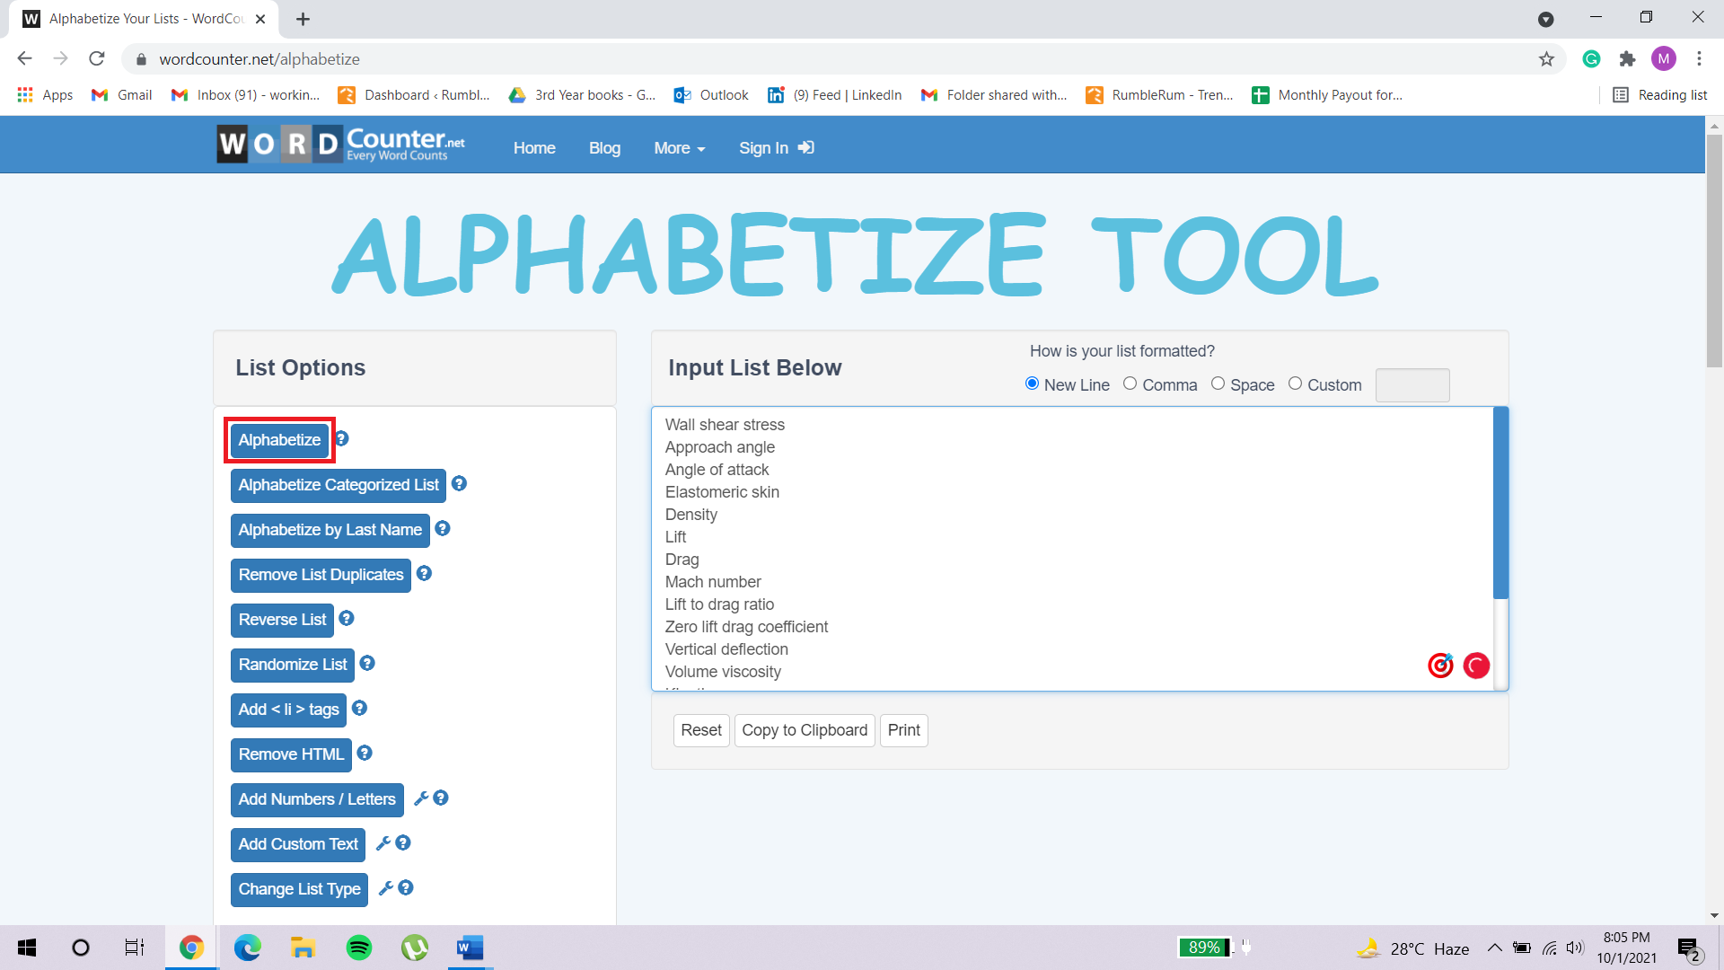Open the Word icon in the taskbar
The height and width of the screenshot is (970, 1724).
(470, 948)
